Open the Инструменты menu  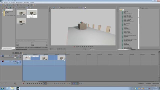(19, 3)
